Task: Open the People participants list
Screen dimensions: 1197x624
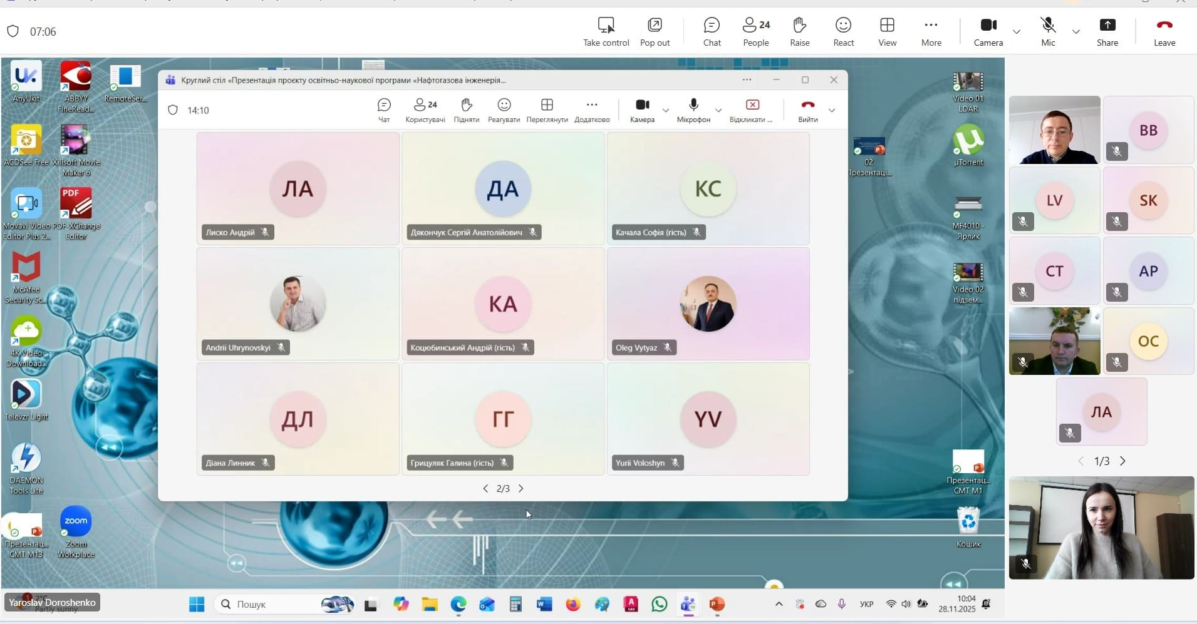Action: (x=755, y=31)
